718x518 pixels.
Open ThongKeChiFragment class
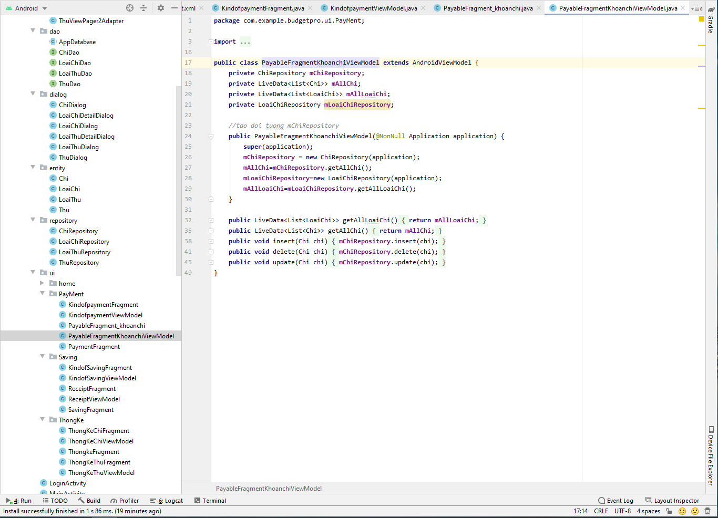98,431
